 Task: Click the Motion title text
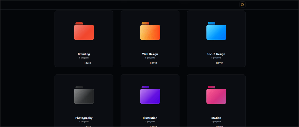216,118
